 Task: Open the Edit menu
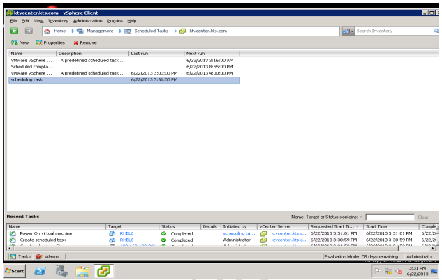[25, 21]
